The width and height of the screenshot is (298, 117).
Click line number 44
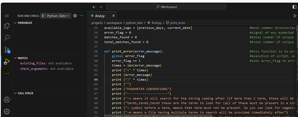point(95,80)
